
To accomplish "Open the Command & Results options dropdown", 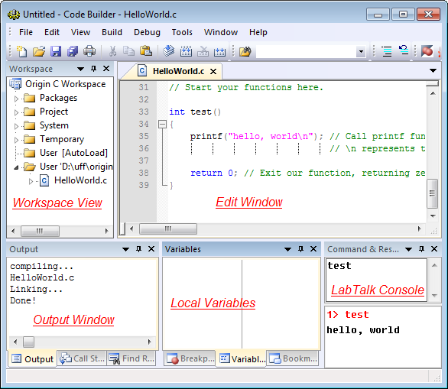I will 408,249.
